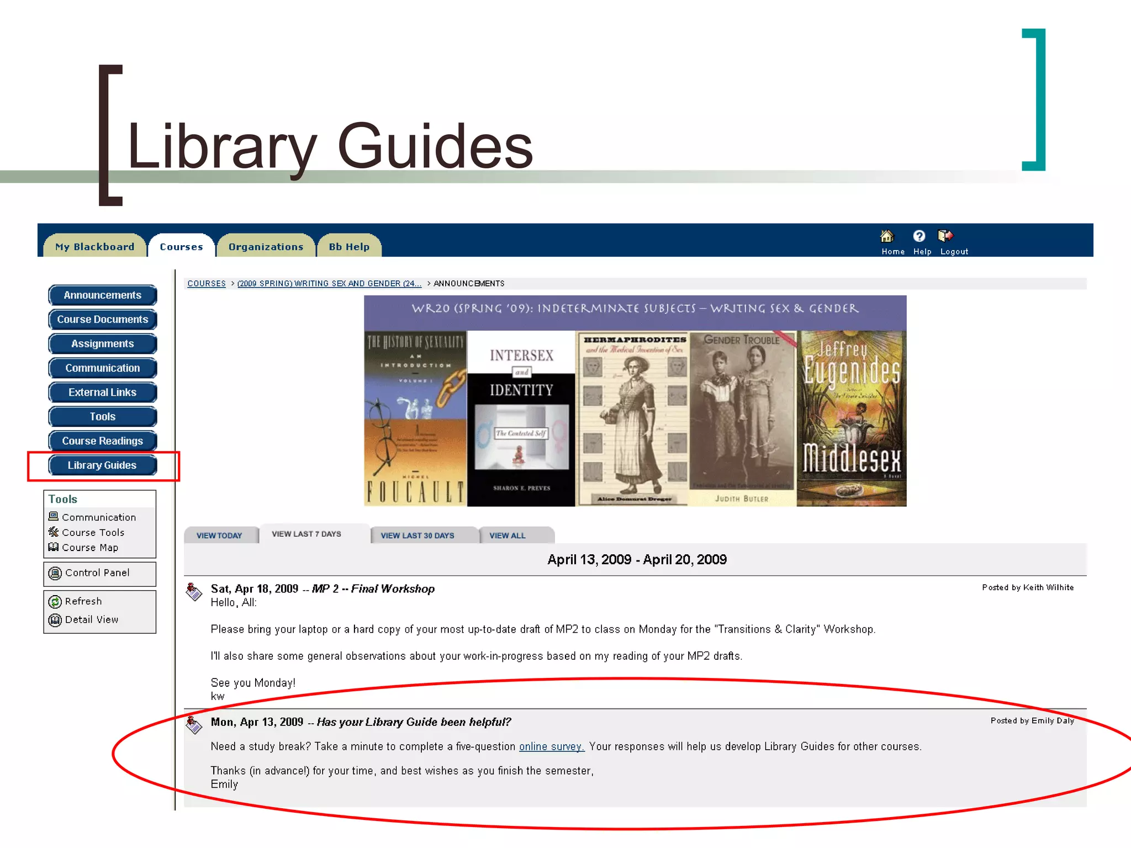The image size is (1131, 848).
Task: Open the Library Guides sidebar button
Action: pos(103,465)
